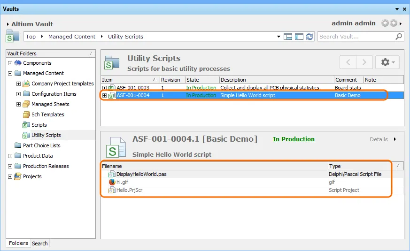Toggle the vertical split layout icon
This screenshot has width=410, height=251.
coord(299,37)
